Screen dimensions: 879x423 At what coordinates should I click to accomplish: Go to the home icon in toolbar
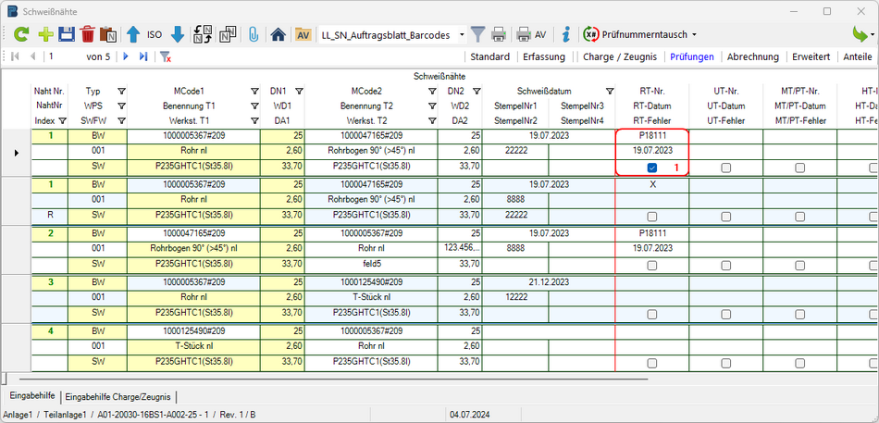[278, 34]
